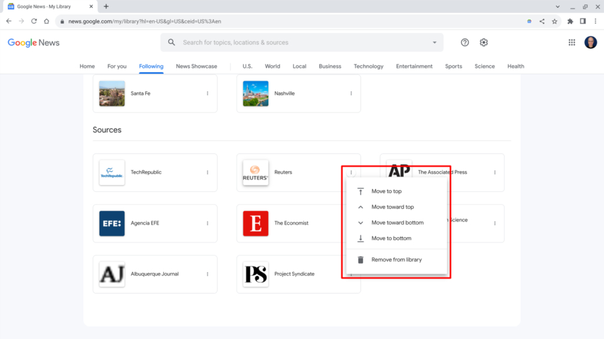Click the browser reload icon
Viewport: 604px width, 339px height.
click(x=34, y=21)
